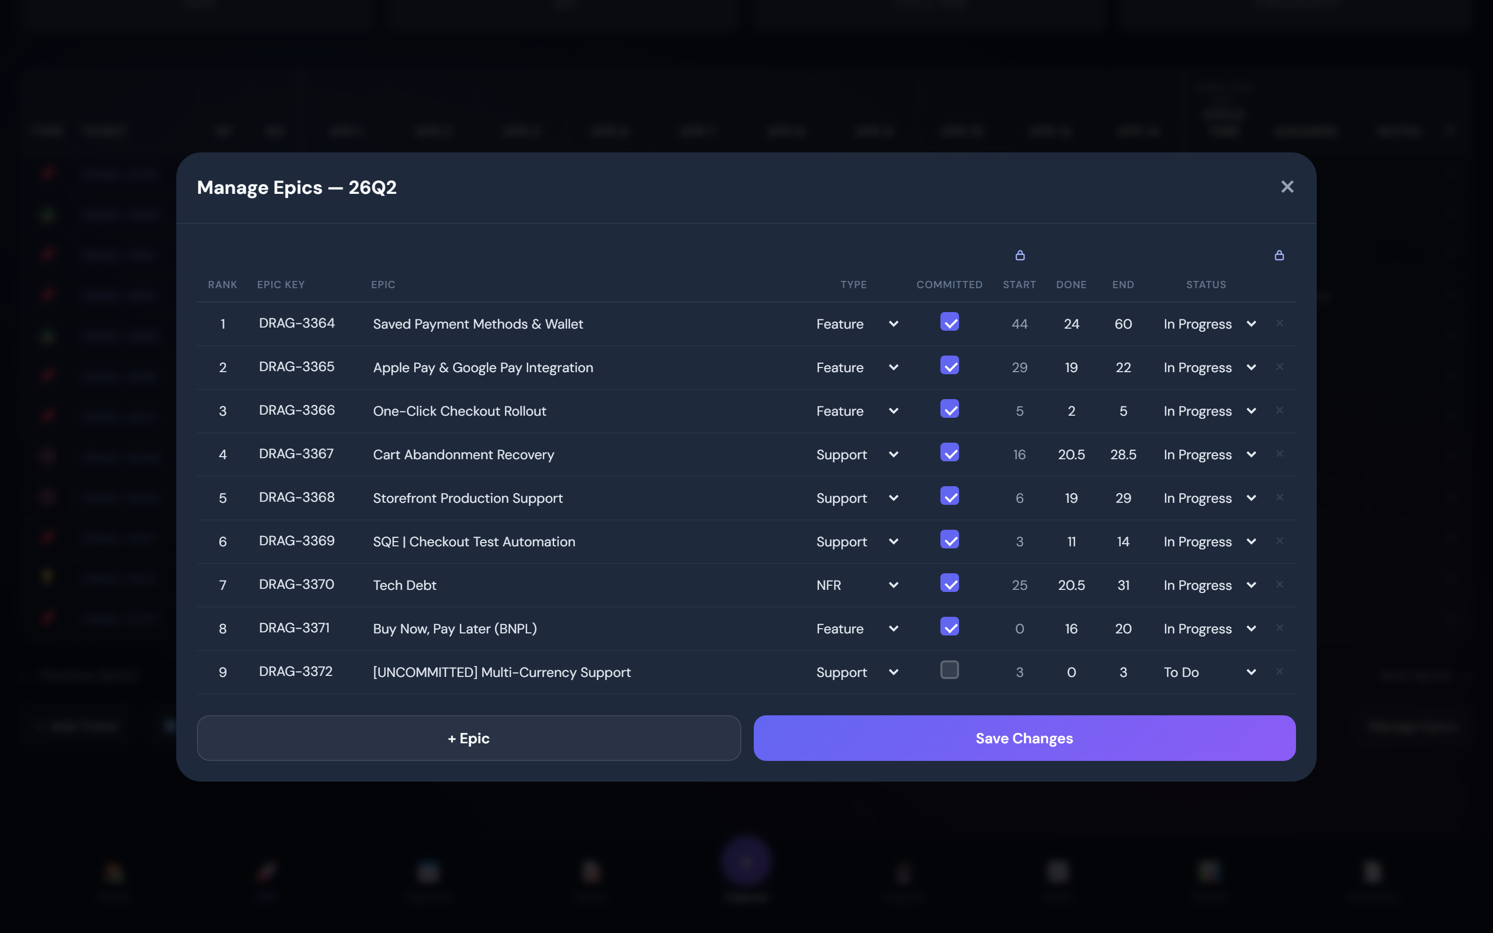Uncheck committed for Storefront Production Support

[x=950, y=496]
